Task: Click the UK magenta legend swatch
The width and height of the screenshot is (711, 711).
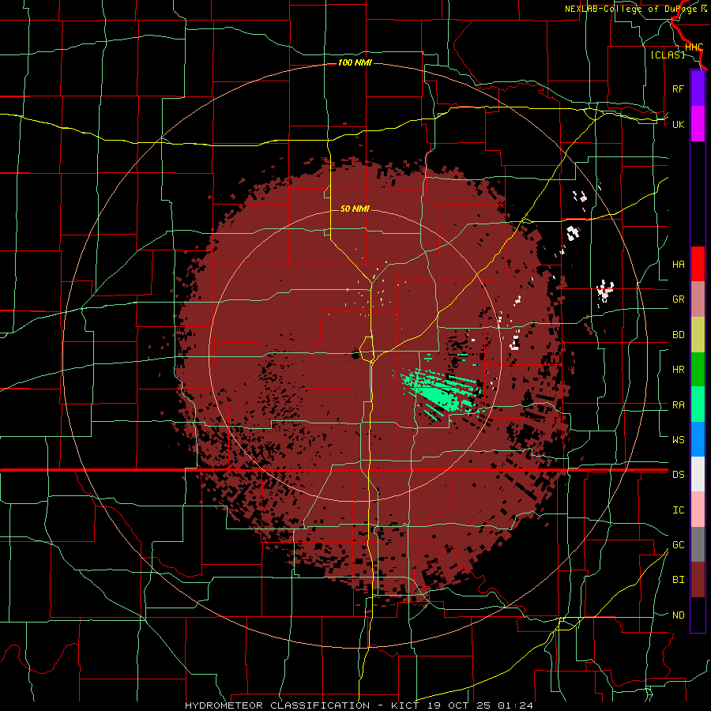Action: (698, 124)
